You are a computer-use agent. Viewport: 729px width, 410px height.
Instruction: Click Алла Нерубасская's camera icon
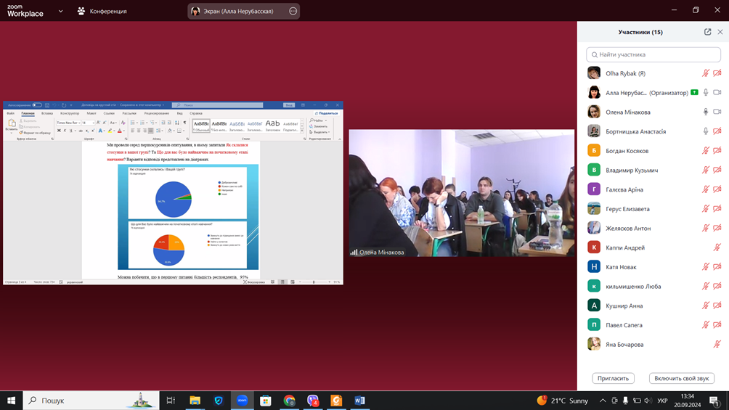717,93
